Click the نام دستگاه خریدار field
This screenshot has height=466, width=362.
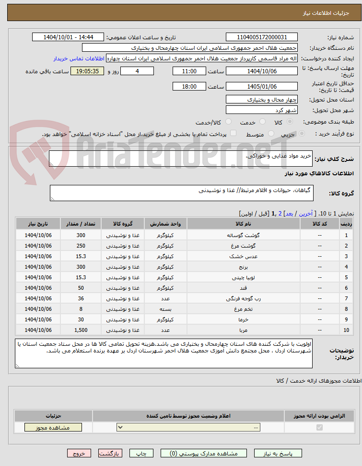[x=190, y=48]
